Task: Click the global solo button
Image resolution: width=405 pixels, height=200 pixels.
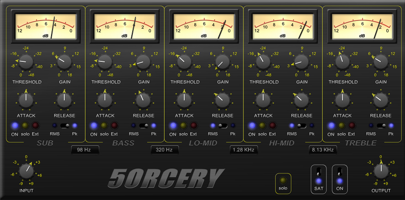Action: [283, 180]
